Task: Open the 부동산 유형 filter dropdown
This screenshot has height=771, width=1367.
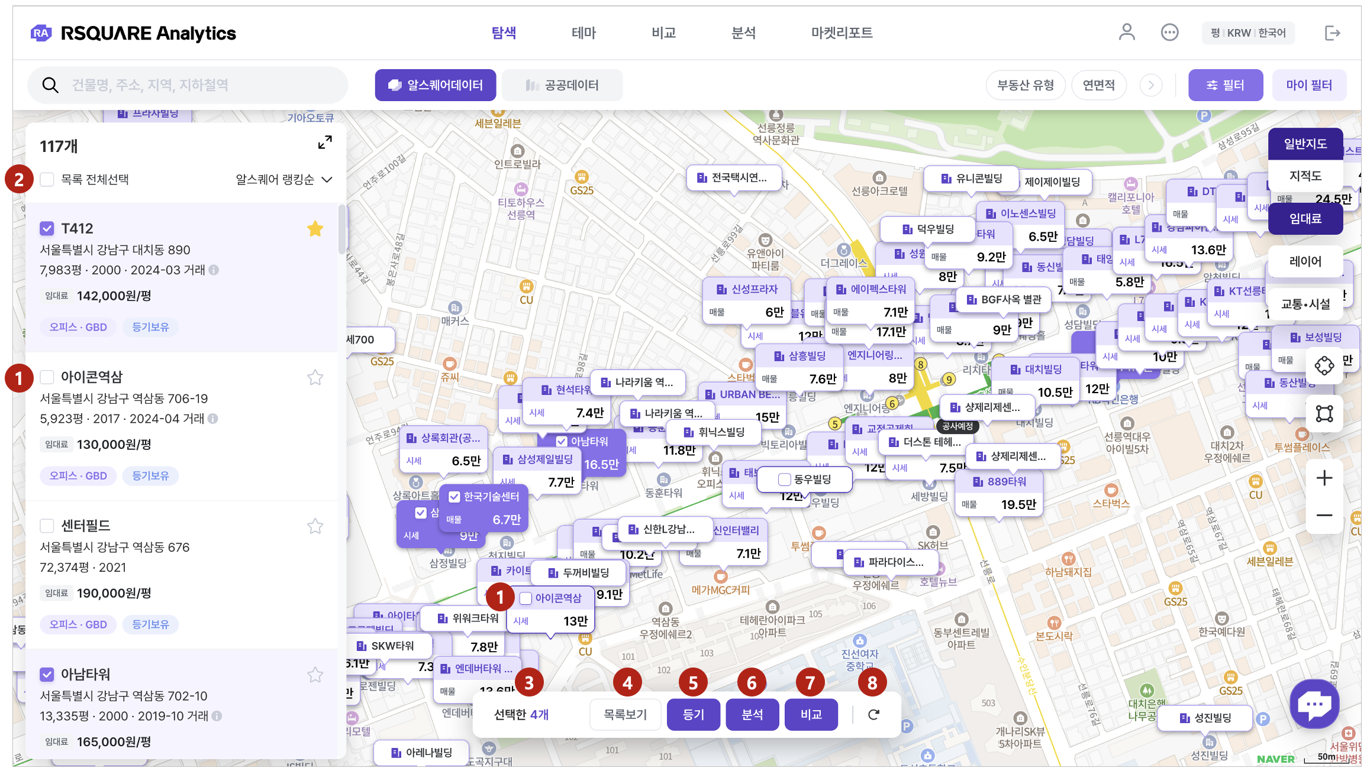Action: coord(1025,85)
